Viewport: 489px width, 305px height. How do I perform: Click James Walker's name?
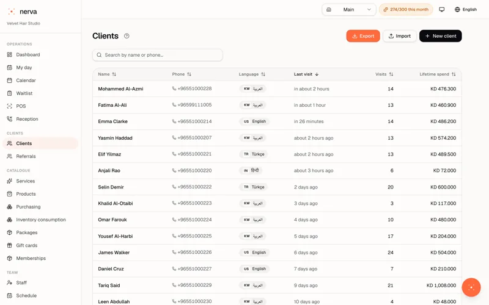coord(114,253)
